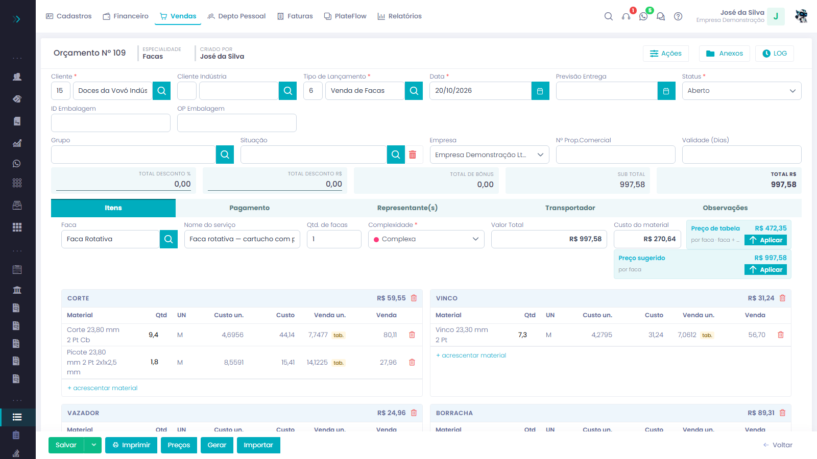Open the help question-mark icon

point(678,16)
